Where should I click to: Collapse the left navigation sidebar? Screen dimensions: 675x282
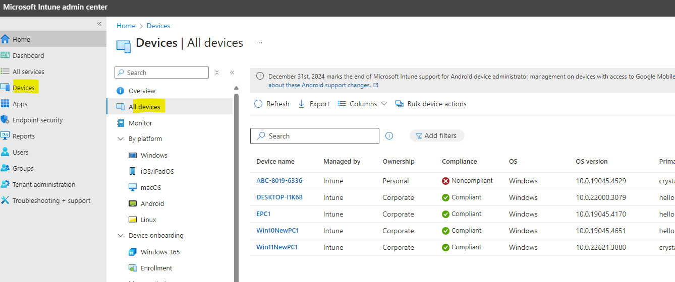tap(99, 24)
